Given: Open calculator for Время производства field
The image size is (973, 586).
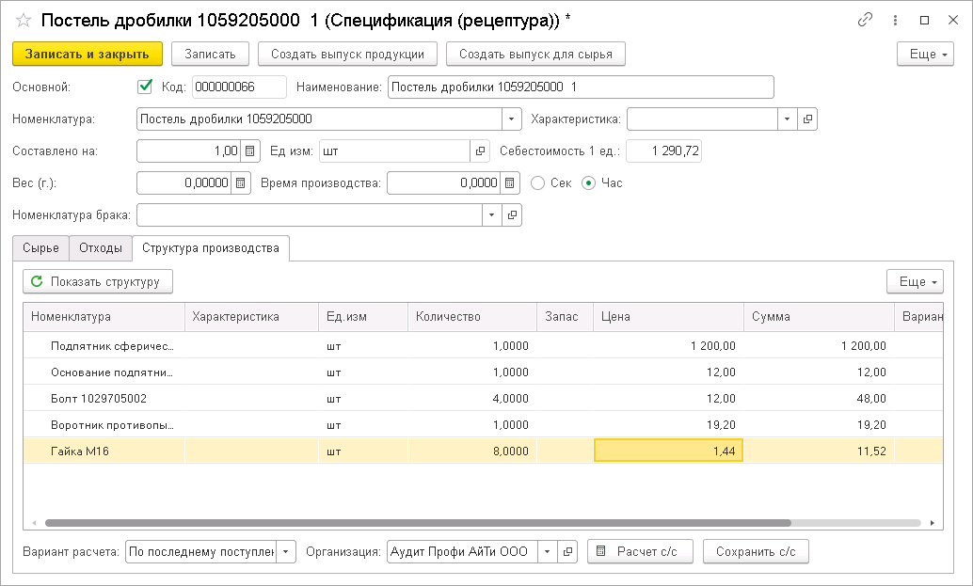Looking at the screenshot, I should (509, 182).
